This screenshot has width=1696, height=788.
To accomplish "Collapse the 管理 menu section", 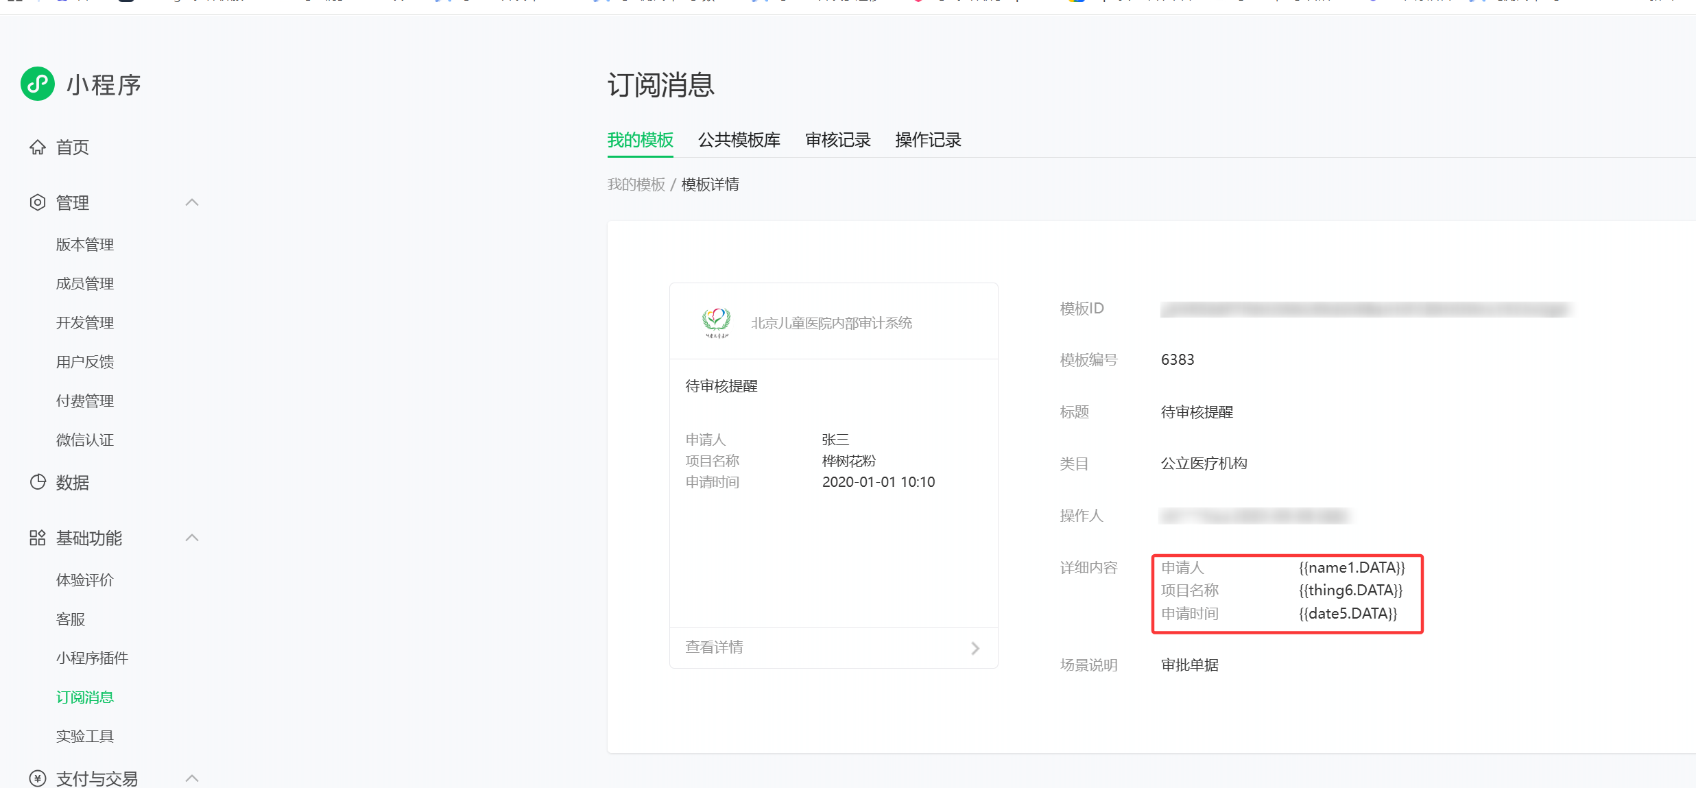I will (x=192, y=202).
